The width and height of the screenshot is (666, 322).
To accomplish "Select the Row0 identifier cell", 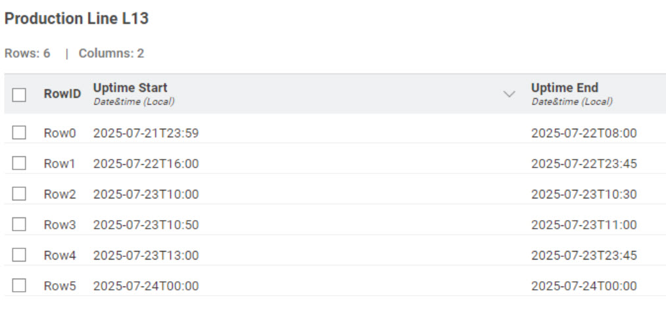I will [60, 133].
